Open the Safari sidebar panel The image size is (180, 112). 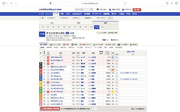4,3
